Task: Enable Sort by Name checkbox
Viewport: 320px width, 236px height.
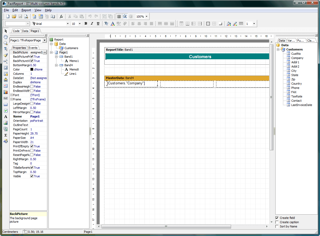Action: pos(277,226)
